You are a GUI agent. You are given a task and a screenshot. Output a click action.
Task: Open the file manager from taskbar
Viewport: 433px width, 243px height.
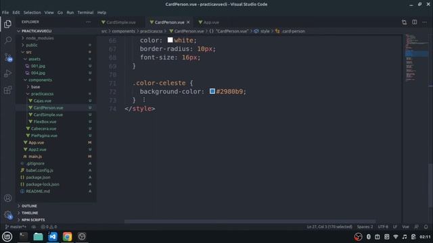(38, 237)
